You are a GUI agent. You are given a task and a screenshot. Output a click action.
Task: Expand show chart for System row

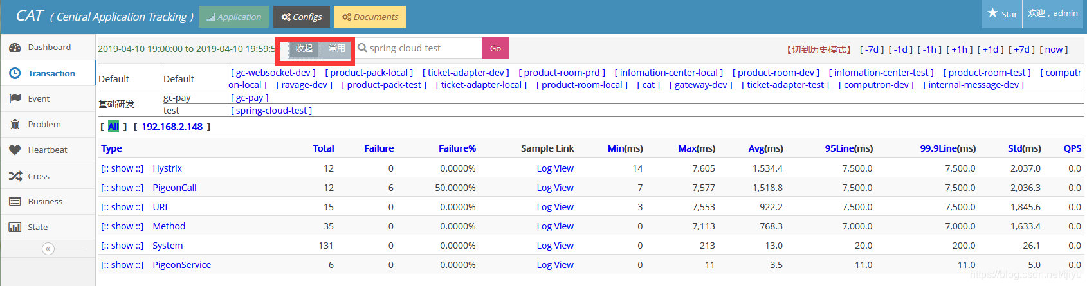click(x=122, y=246)
